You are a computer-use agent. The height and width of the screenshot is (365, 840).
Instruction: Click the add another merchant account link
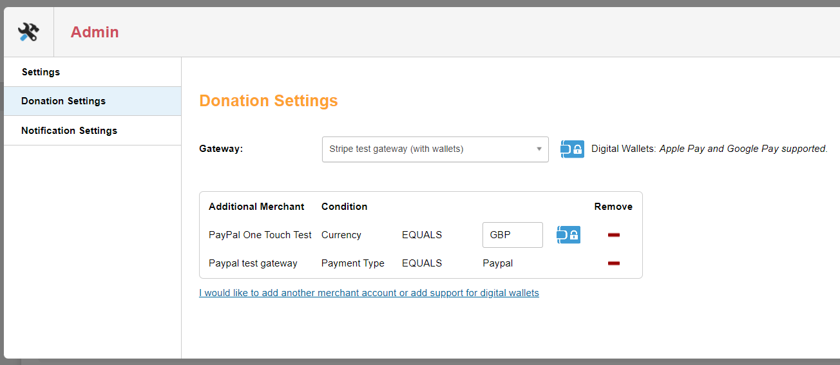tap(369, 293)
